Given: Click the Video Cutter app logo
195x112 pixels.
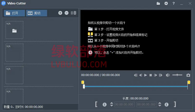Looking at the screenshot, I should click(x=3, y=3).
